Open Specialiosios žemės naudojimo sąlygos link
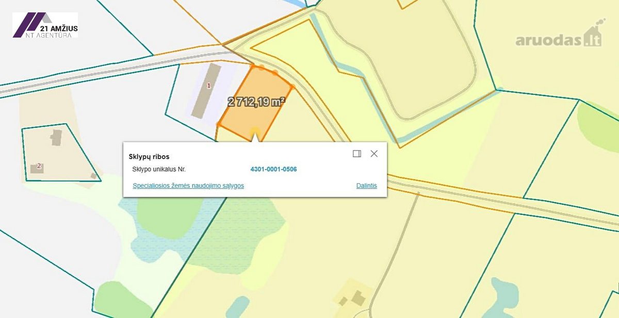This screenshot has width=619, height=318. pos(188,186)
